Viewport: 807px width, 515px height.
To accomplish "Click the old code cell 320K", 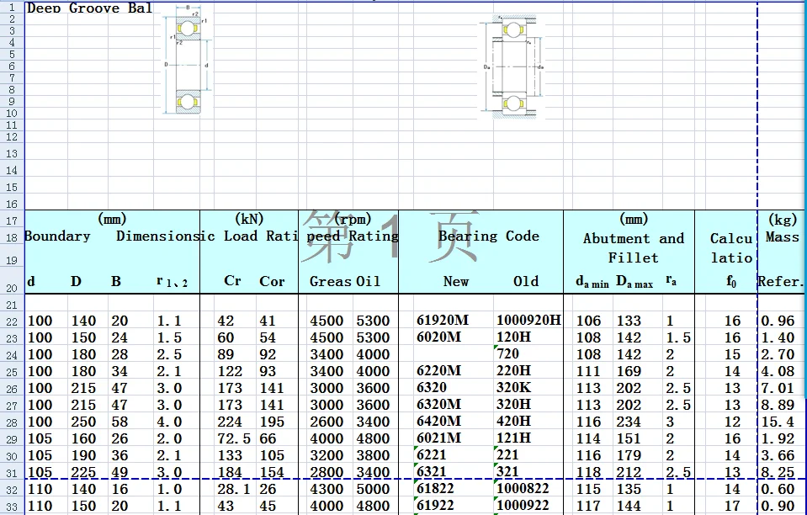I will 514,388.
